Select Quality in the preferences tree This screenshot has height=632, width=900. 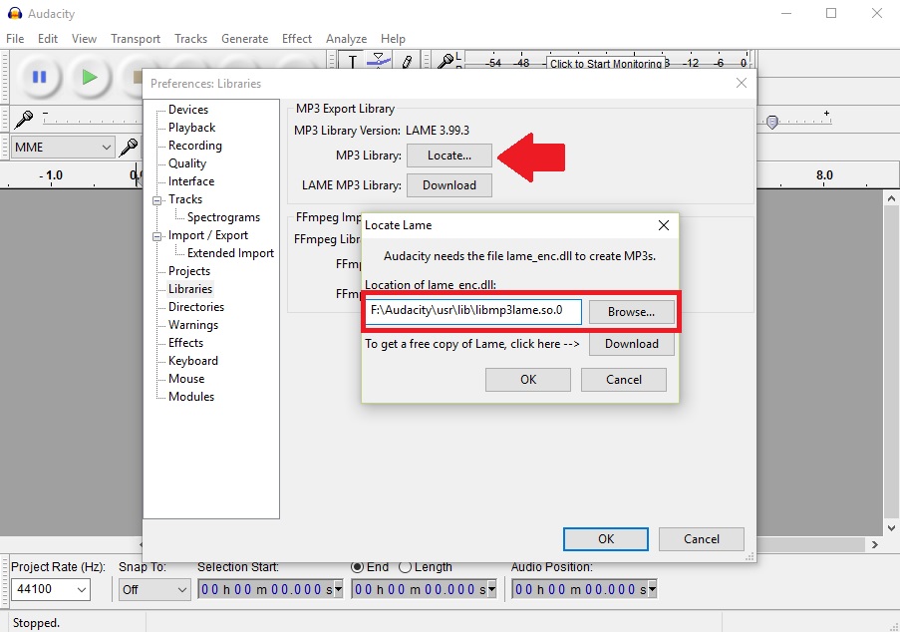[x=187, y=163]
